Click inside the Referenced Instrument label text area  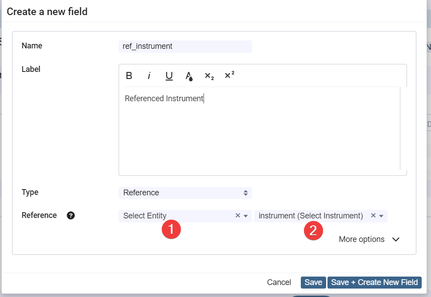pos(259,129)
